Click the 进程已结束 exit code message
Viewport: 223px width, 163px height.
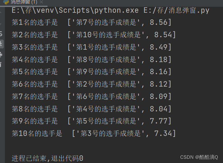tap(47, 158)
